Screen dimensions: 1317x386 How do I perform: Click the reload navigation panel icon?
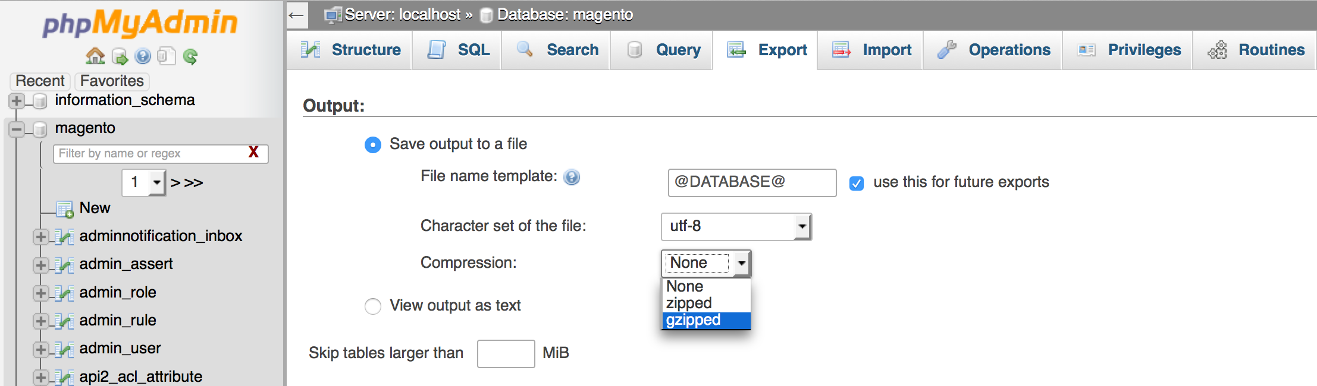click(190, 56)
